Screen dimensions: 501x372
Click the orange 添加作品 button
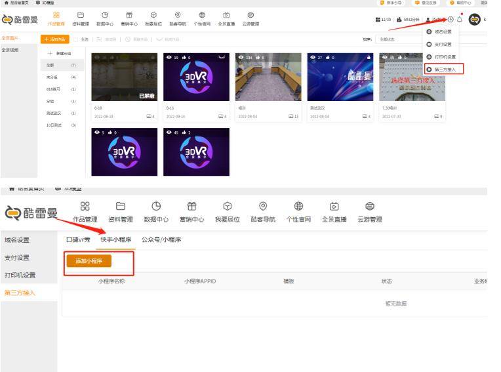coord(55,39)
